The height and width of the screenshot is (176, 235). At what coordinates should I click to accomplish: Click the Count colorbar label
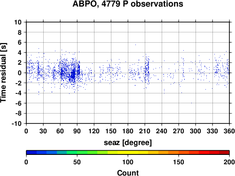click(x=128, y=173)
